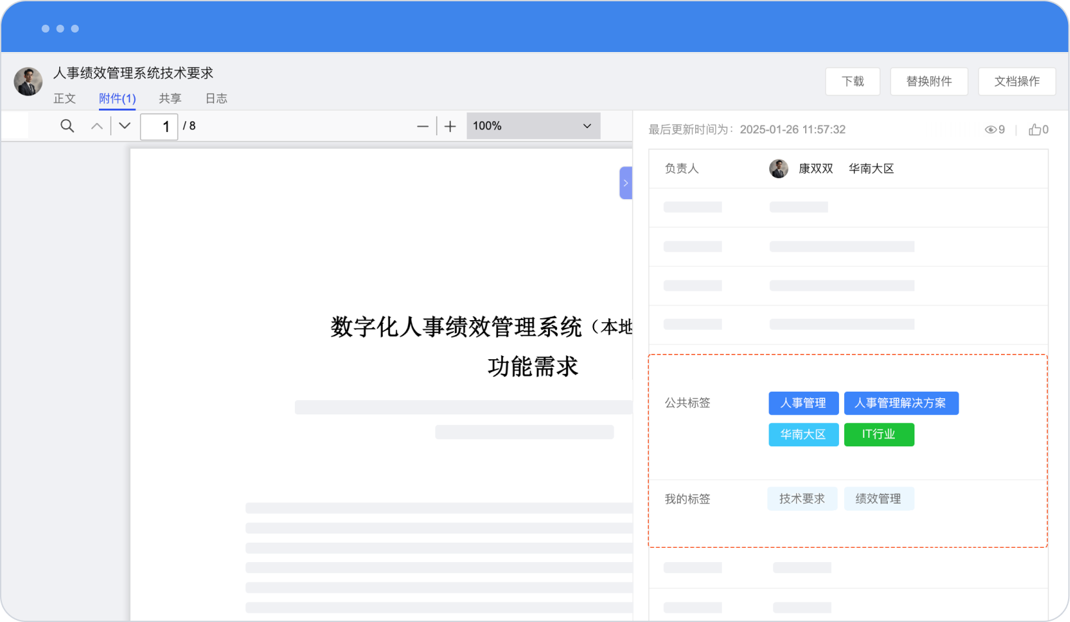The height and width of the screenshot is (622, 1070).
Task: Open the 日志 tab
Action: pyautogui.click(x=216, y=98)
